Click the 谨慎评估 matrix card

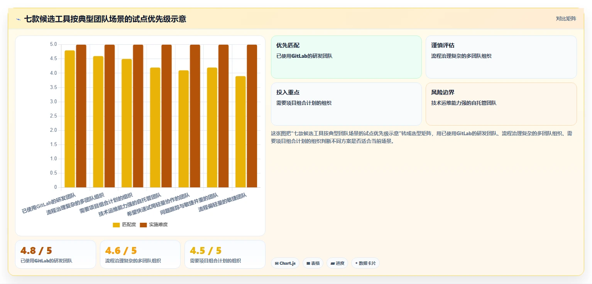[501, 57]
